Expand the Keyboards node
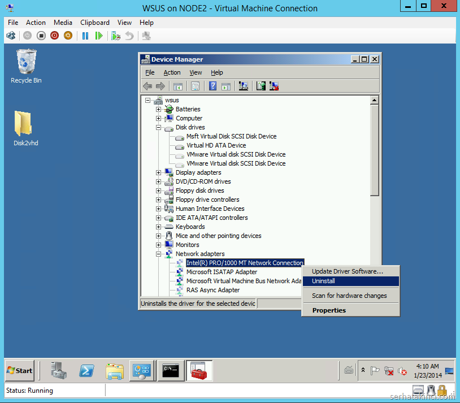 coord(158,227)
